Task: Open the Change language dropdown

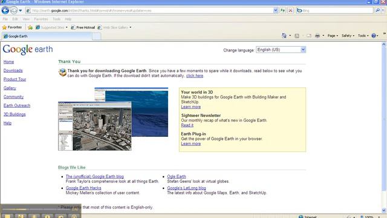Action: click(281, 50)
